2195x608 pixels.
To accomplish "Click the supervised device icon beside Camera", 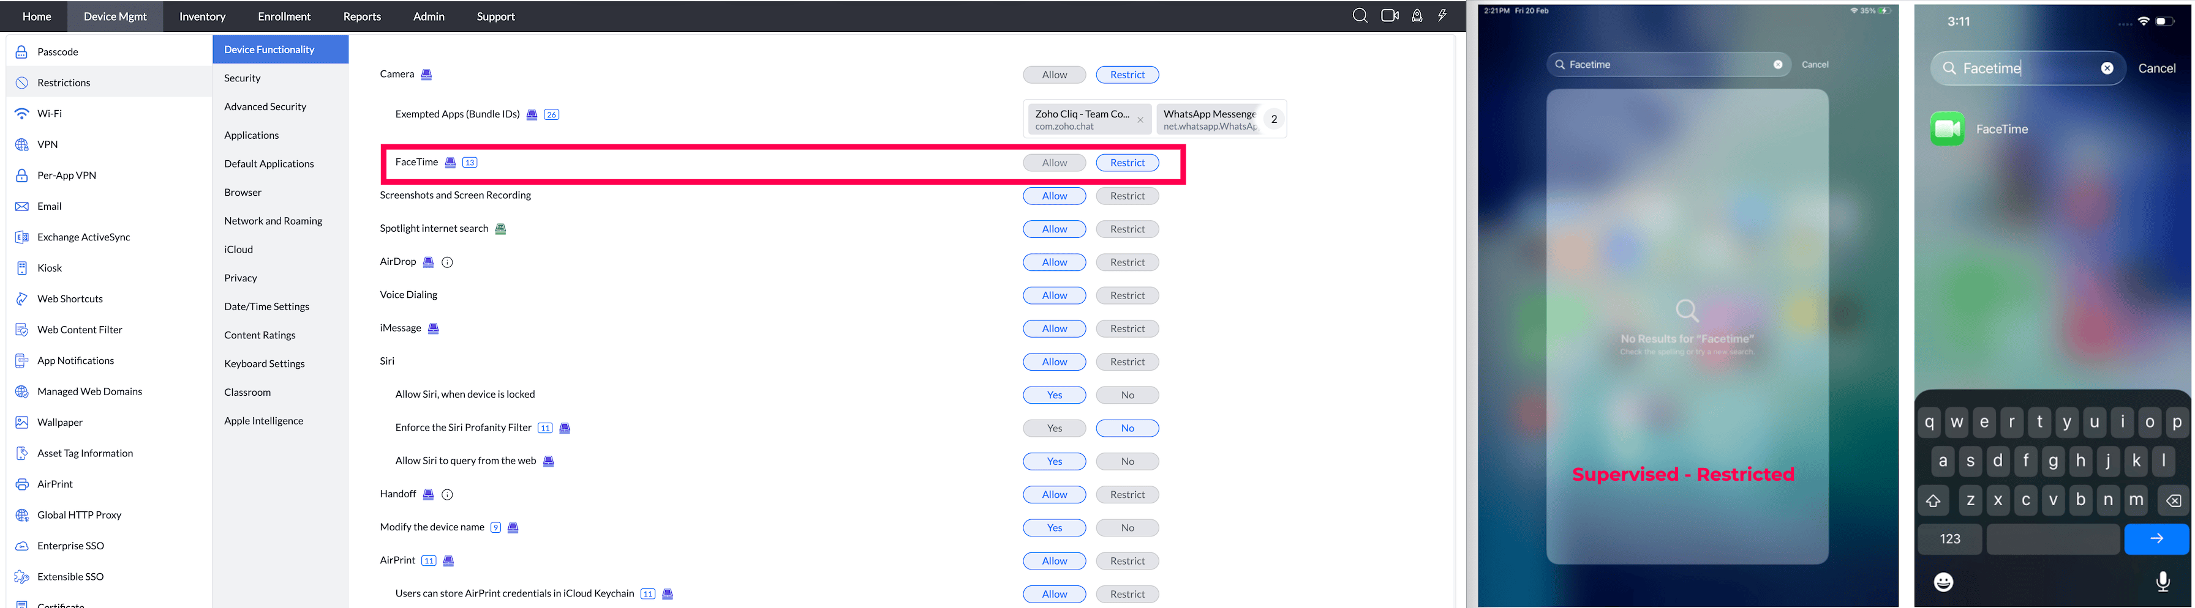I will (x=427, y=75).
